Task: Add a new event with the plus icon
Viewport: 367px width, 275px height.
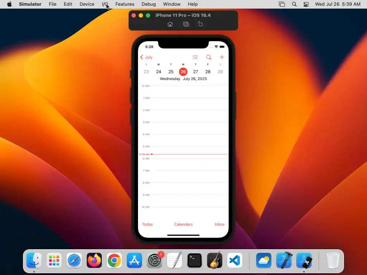Action: point(222,57)
